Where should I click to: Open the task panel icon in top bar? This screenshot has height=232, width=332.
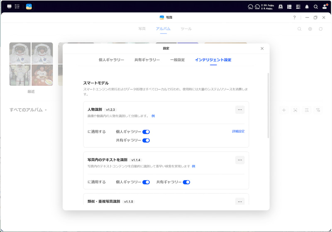coord(289,7)
